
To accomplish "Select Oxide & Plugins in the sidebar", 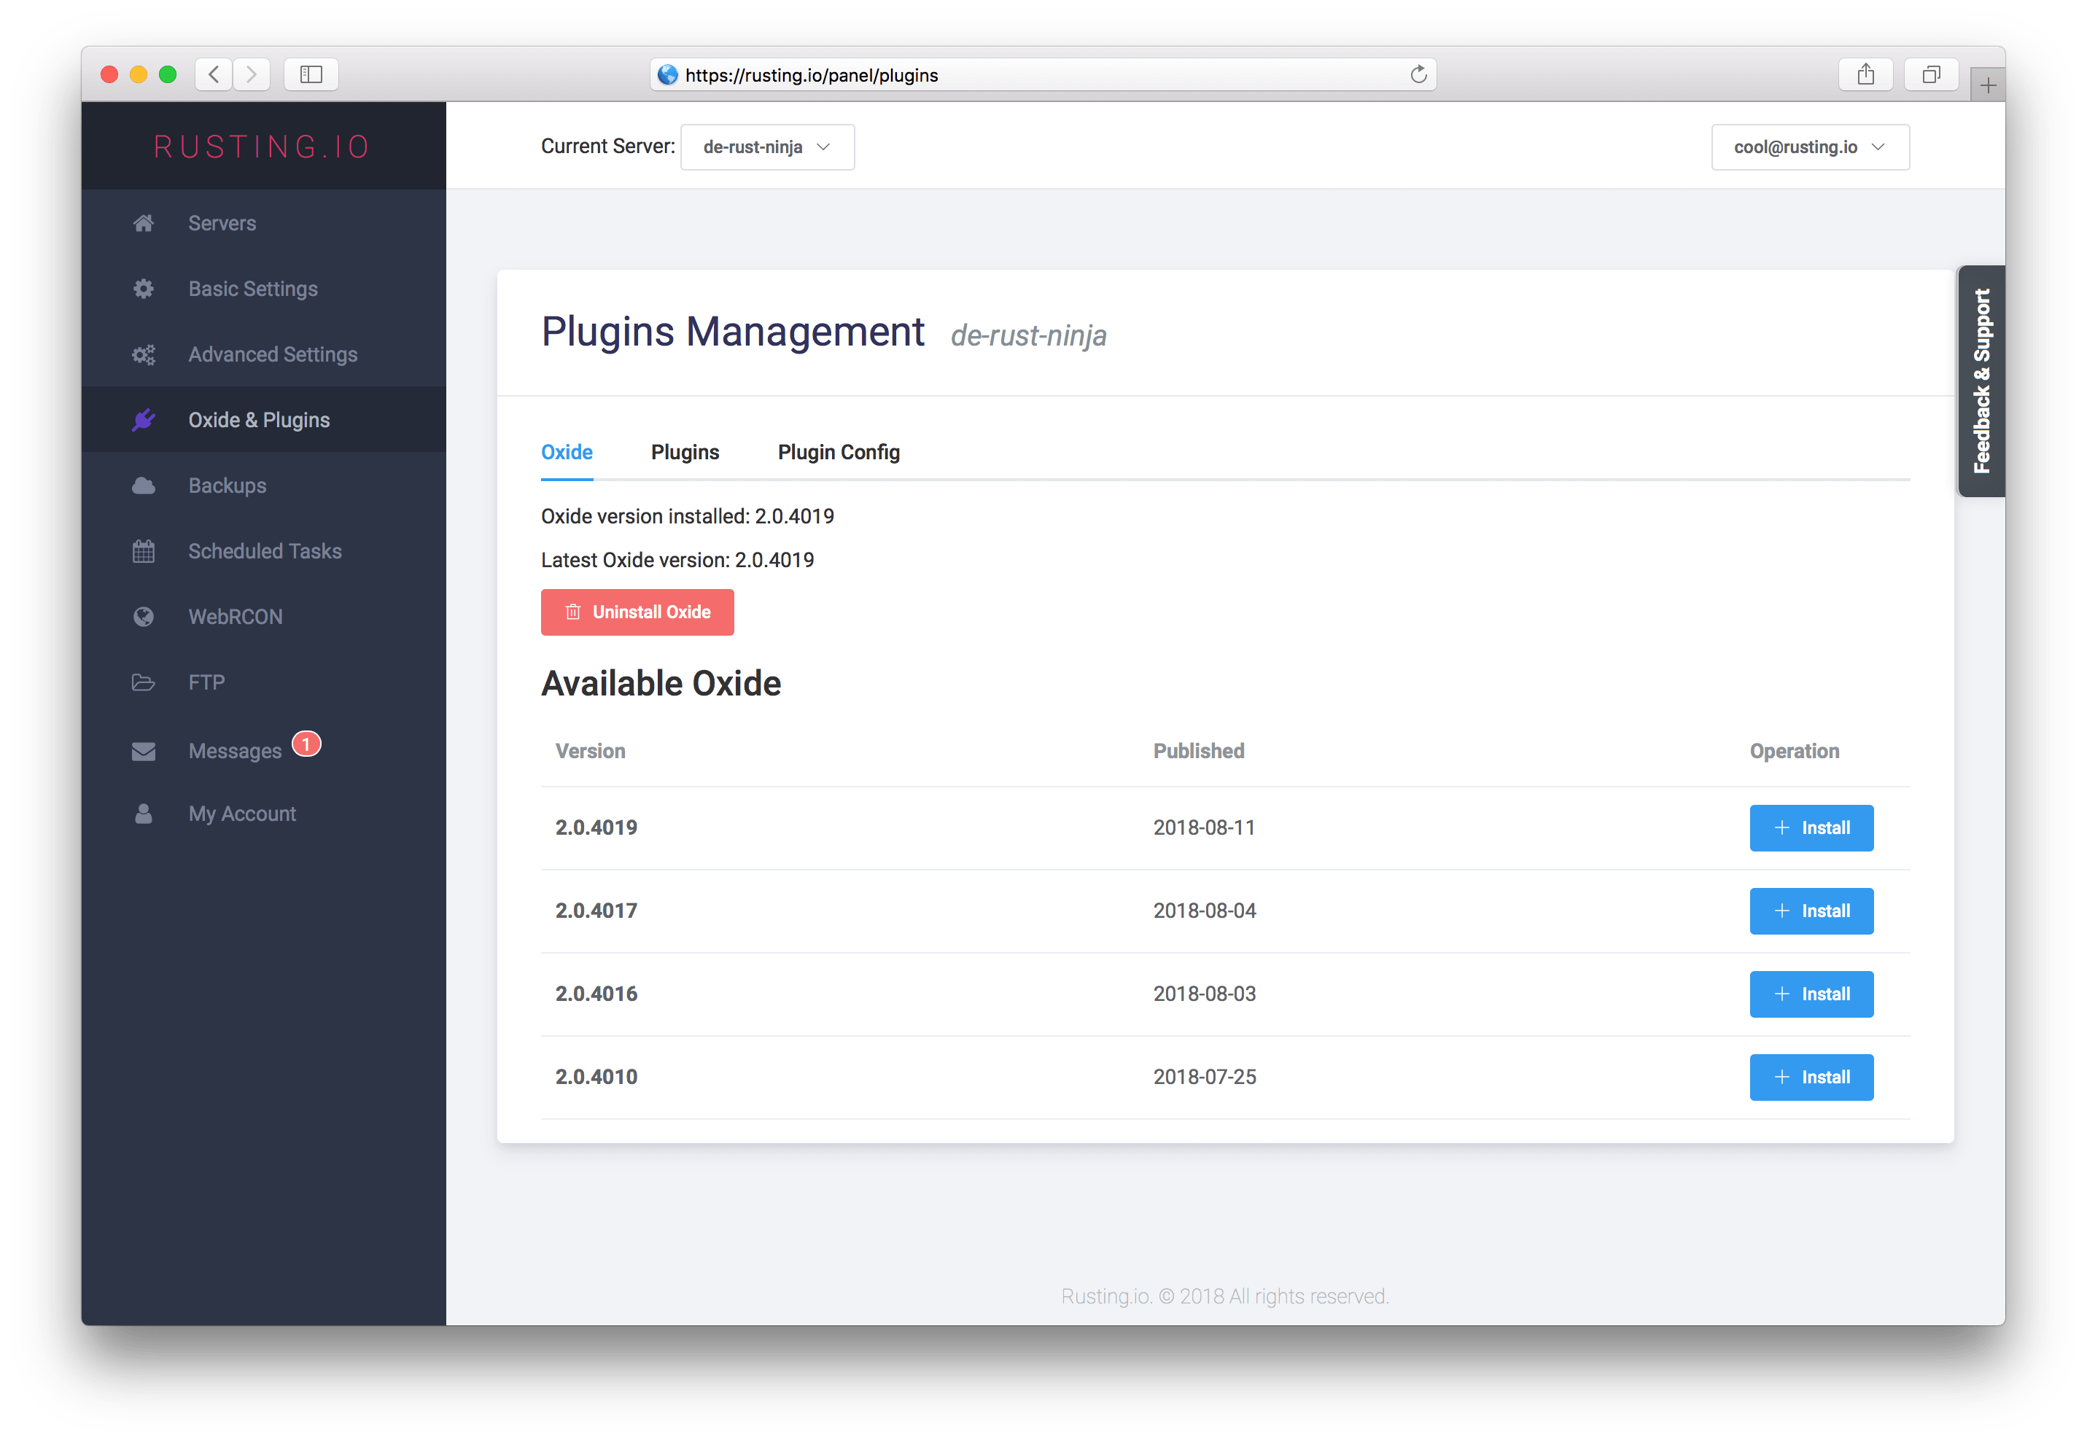I will (x=263, y=420).
